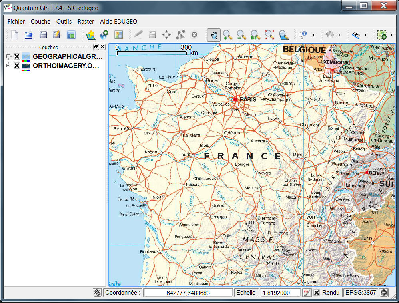
Task: Open the Identify Features tool
Action: pyautogui.click(x=302, y=35)
